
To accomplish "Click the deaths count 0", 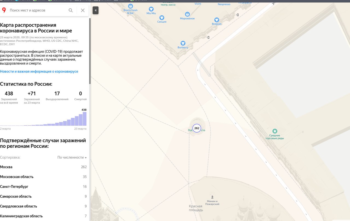I will pyautogui.click(x=80, y=94).
